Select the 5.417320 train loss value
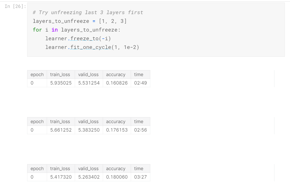Viewport: 290px width, 187px height. click(61, 177)
